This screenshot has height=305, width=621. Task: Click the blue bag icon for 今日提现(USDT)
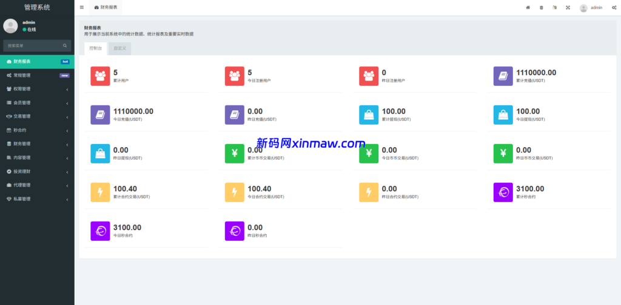coord(503,114)
